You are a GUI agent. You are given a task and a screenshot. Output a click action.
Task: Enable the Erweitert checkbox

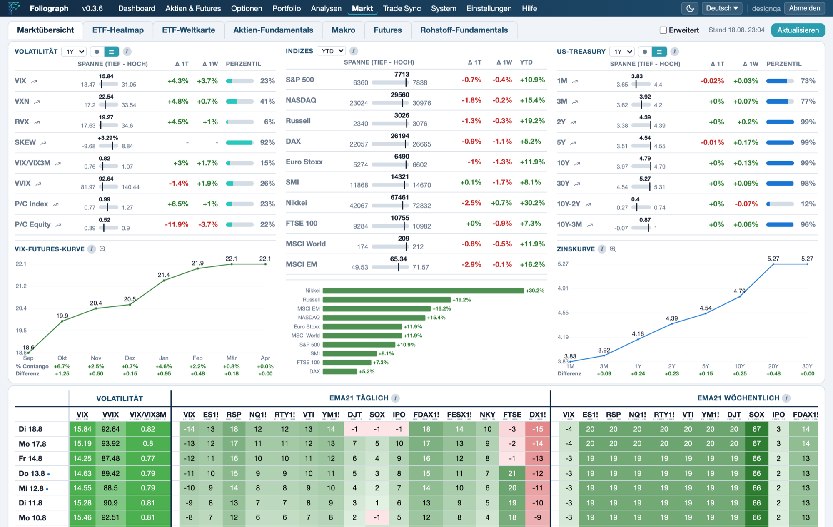click(663, 30)
